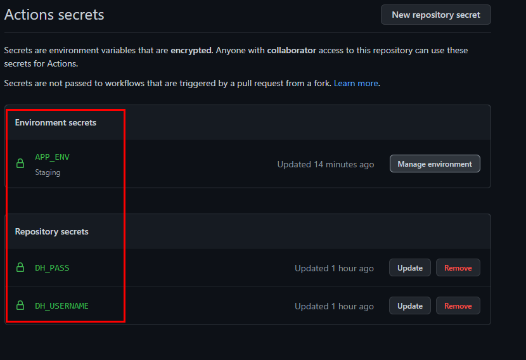Update the DH_USERNAME secret
This screenshot has width=526, height=360.
click(x=410, y=305)
